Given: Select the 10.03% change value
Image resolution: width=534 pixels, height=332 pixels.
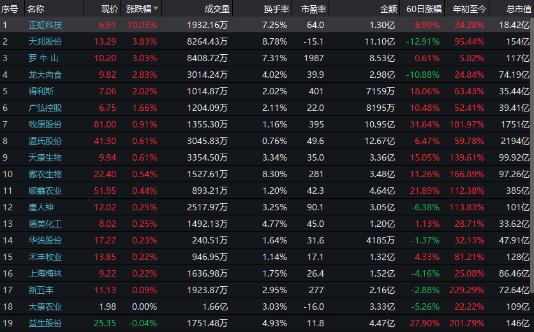Looking at the screenshot, I should 142,25.
